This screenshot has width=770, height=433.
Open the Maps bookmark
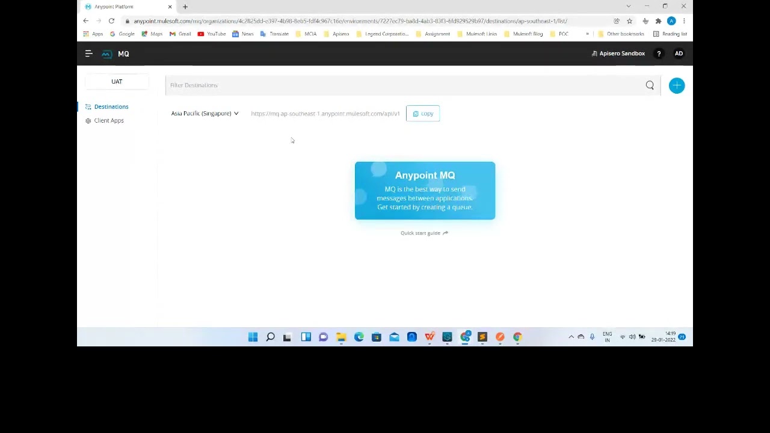(152, 34)
